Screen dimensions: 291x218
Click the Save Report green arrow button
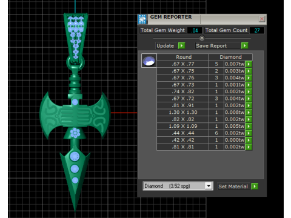tap(244, 46)
